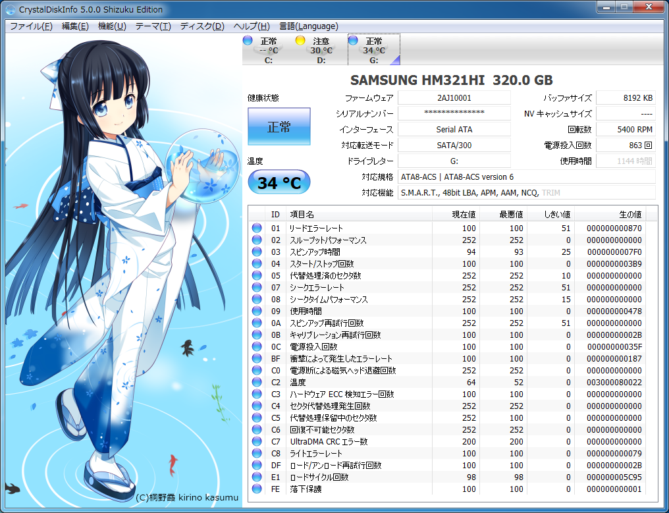Click status orb for 08 シークタイムパフォーマンス
The image size is (669, 513).
257,299
